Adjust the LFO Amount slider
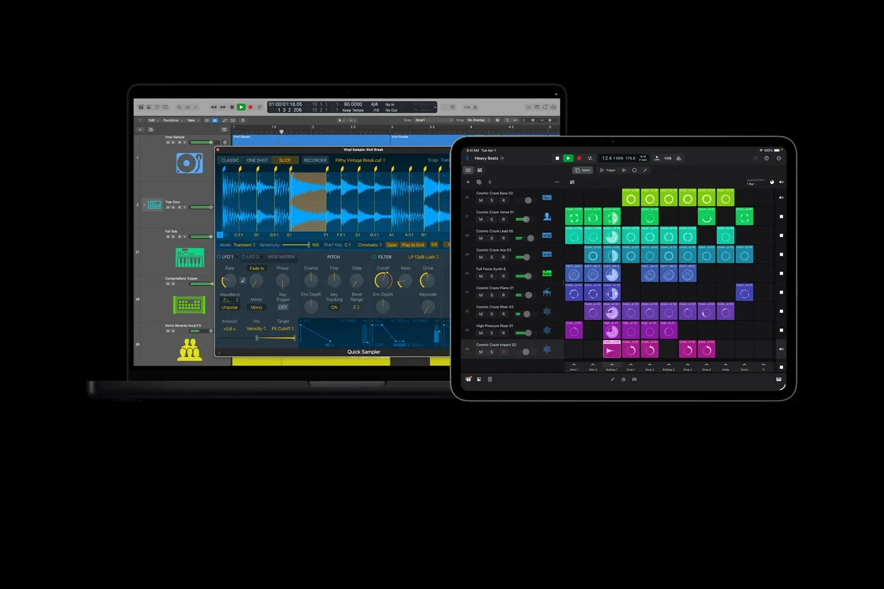884x589 pixels. (x=257, y=338)
